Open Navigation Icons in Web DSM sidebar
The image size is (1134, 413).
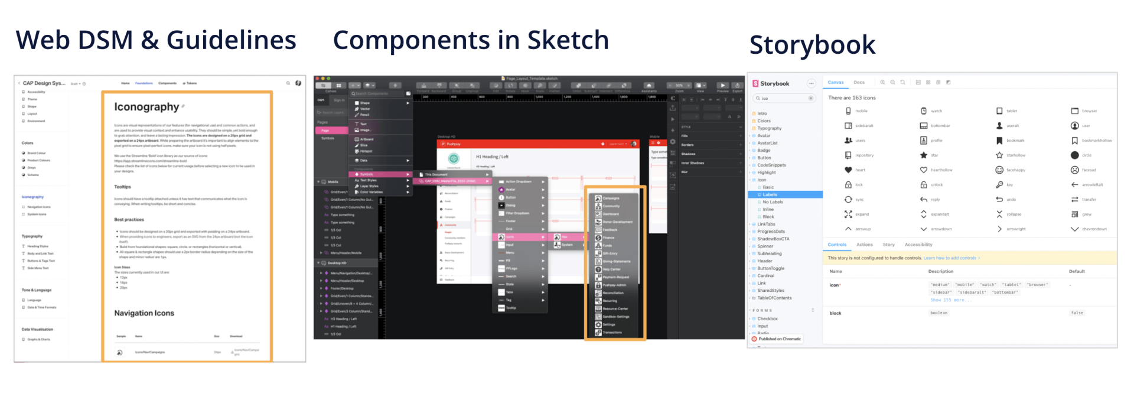(38, 207)
